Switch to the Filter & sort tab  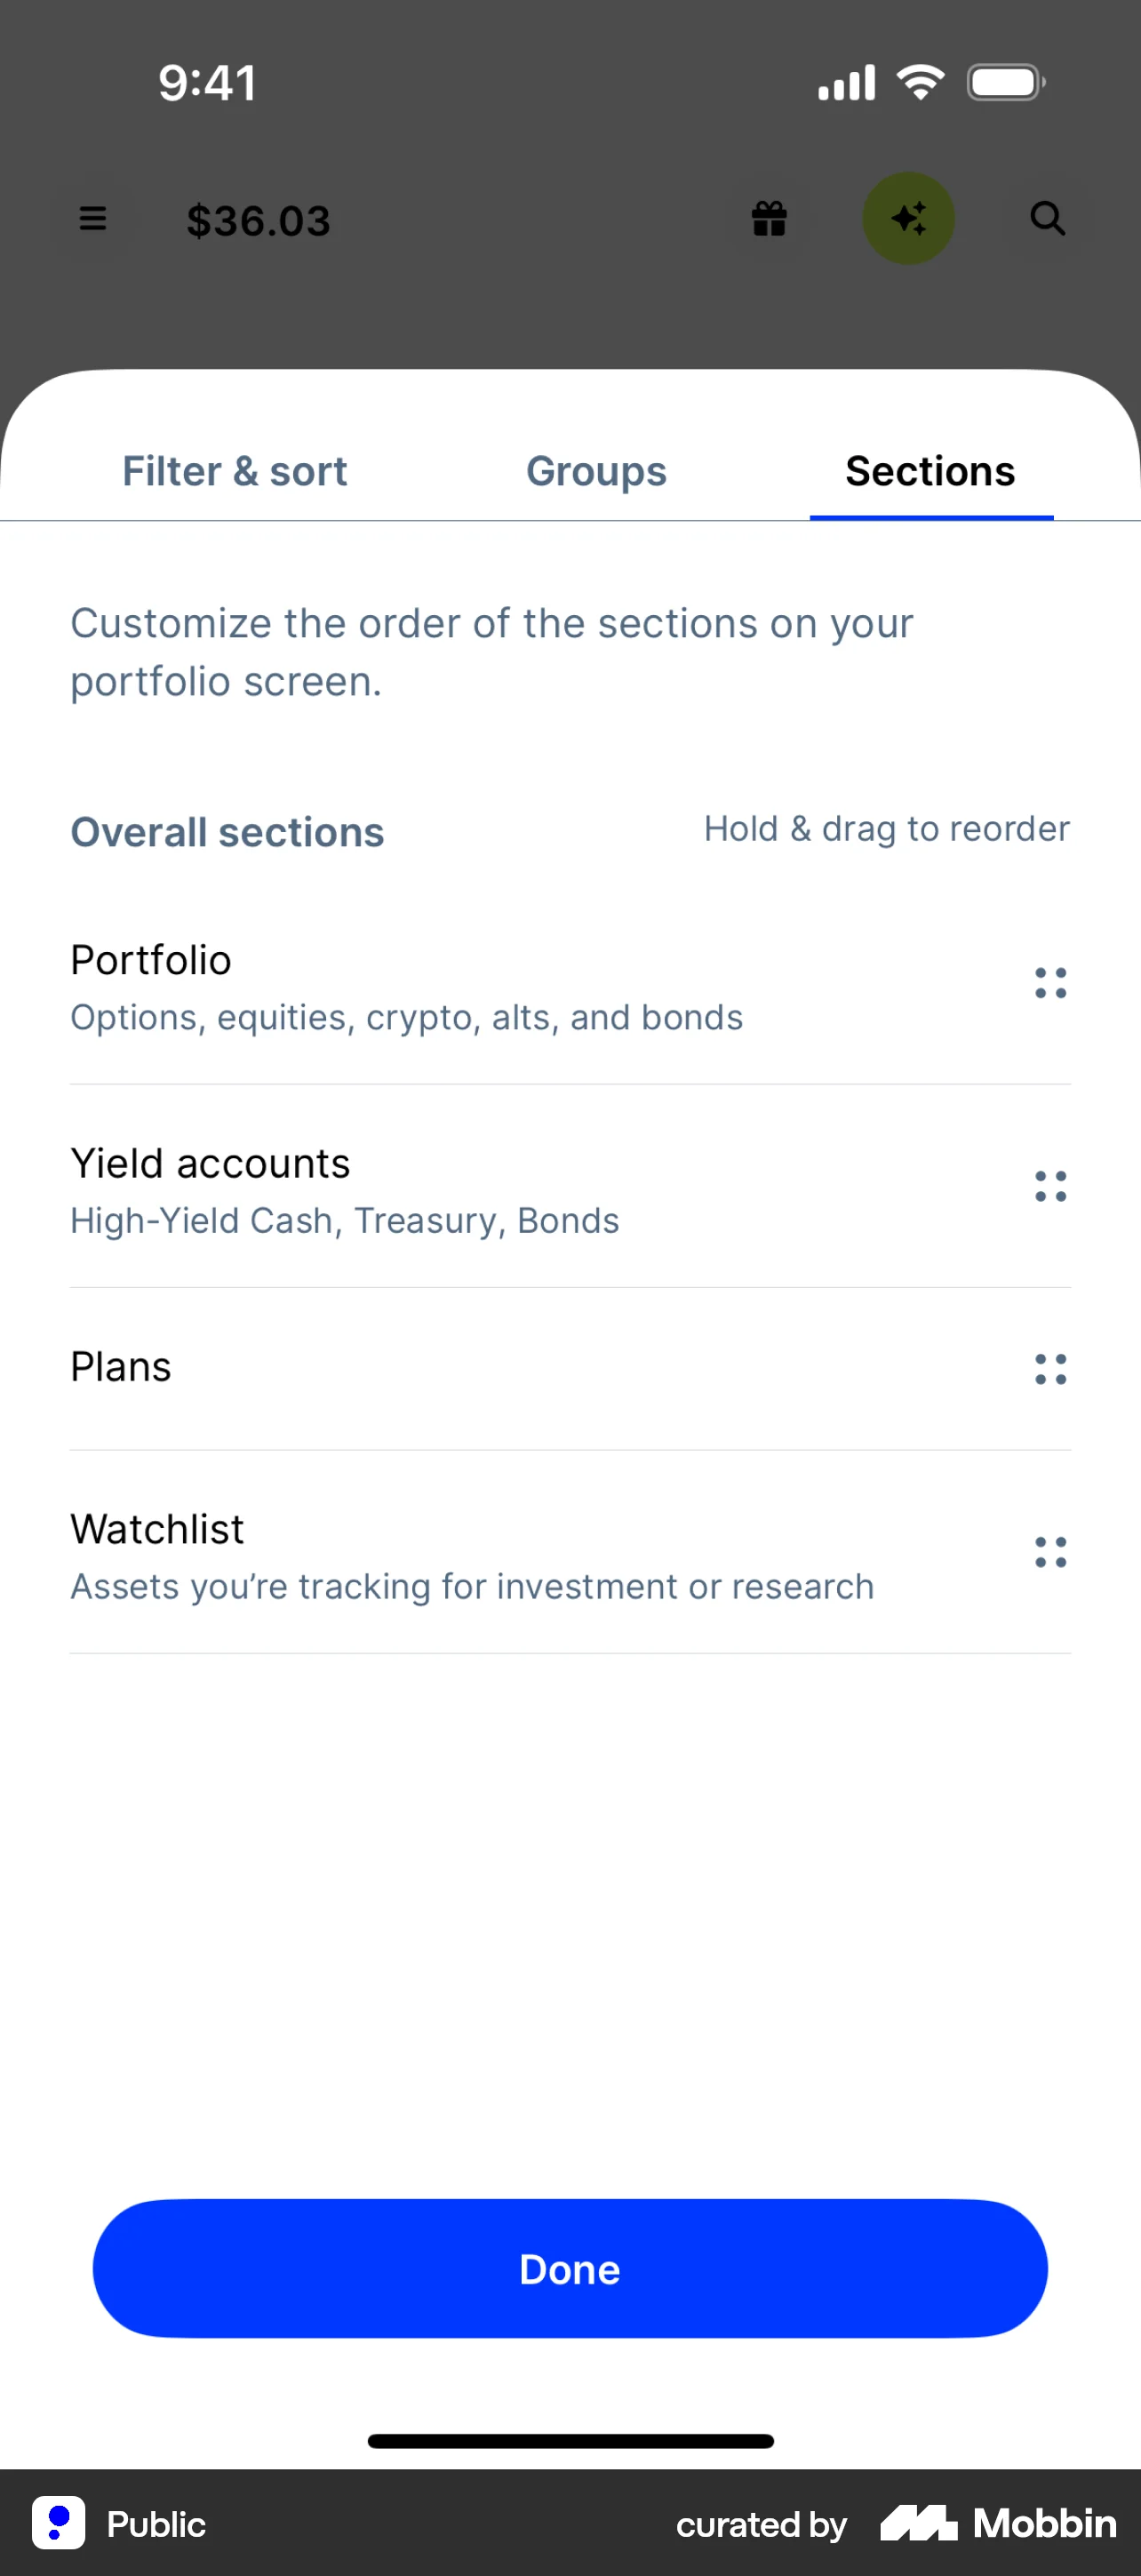click(234, 471)
